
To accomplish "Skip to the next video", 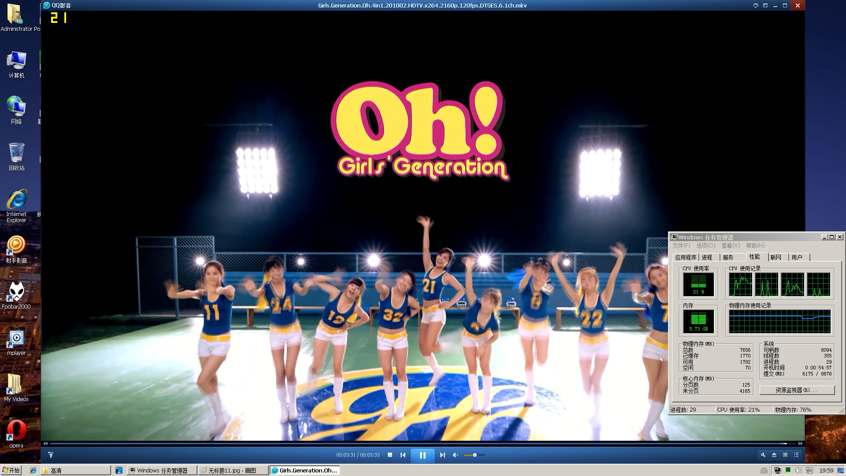I will pyautogui.click(x=442, y=455).
